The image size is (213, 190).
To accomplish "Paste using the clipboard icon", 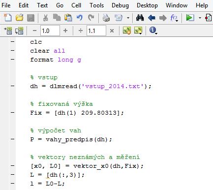I will [68, 18].
